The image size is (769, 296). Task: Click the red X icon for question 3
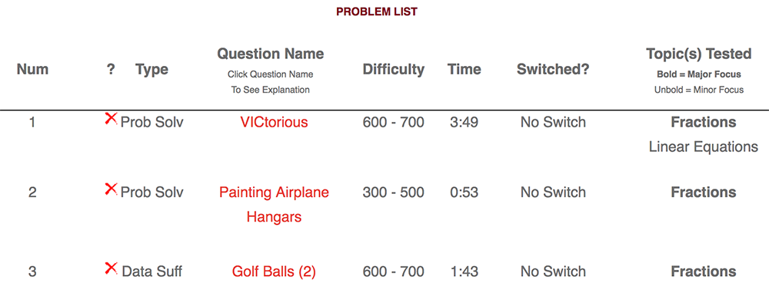[x=112, y=268]
